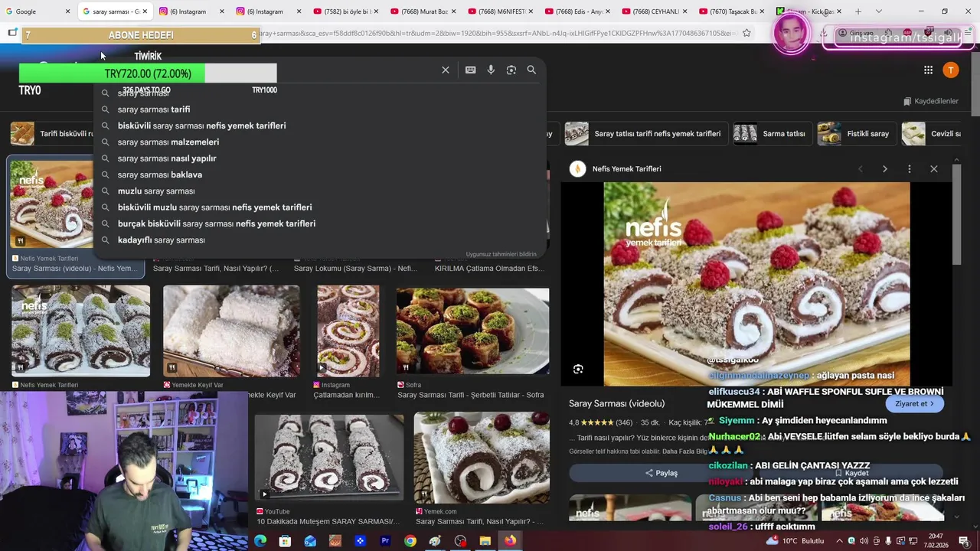Screen dimensions: 980x551
Task: Select the 'Fıstıklı saray' filter chip
Action: [x=855, y=133]
